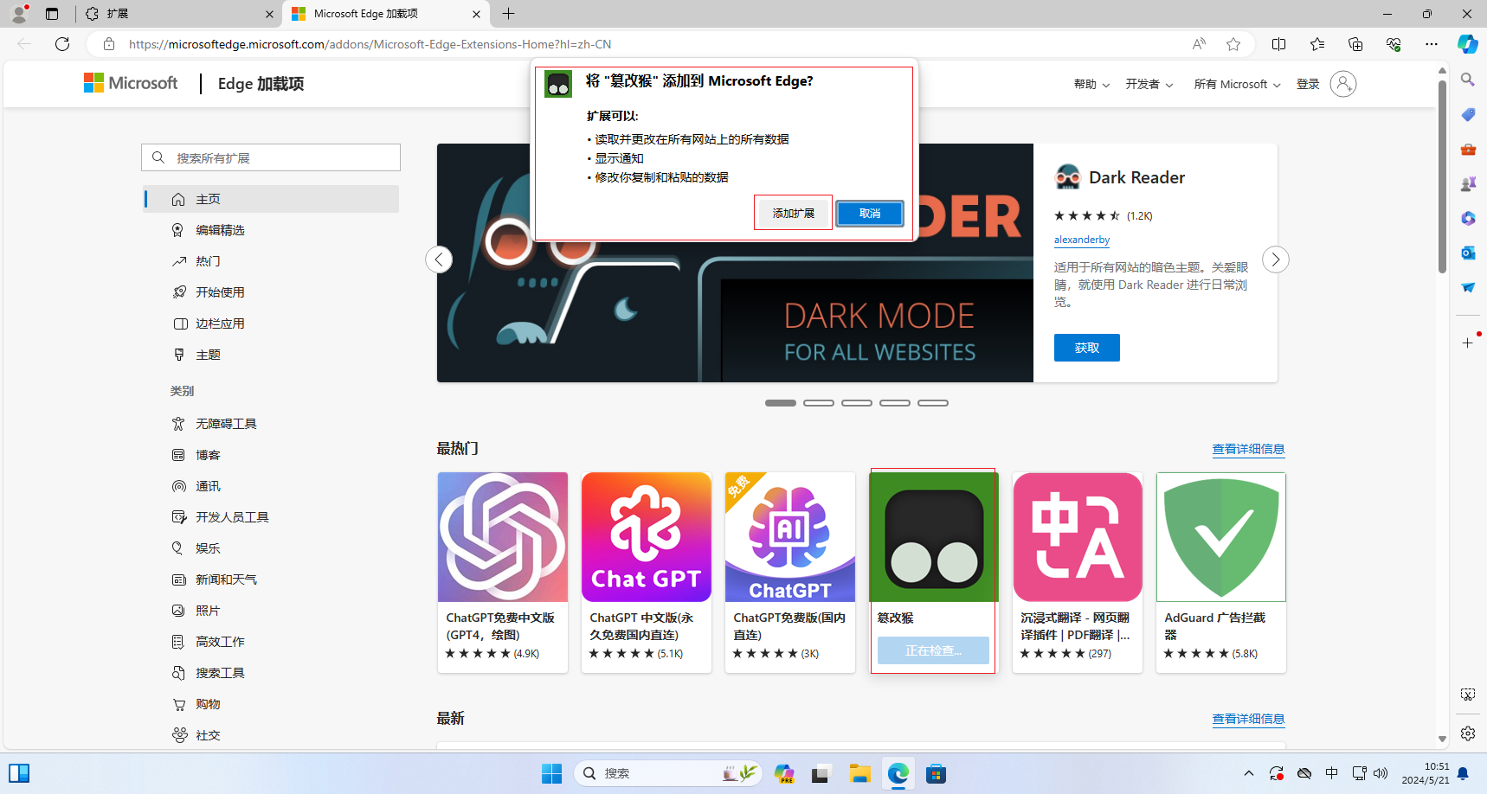This screenshot has height=794, width=1487.
Task: Open the ChatGPT免费中文版 extension card
Action: 502,572
